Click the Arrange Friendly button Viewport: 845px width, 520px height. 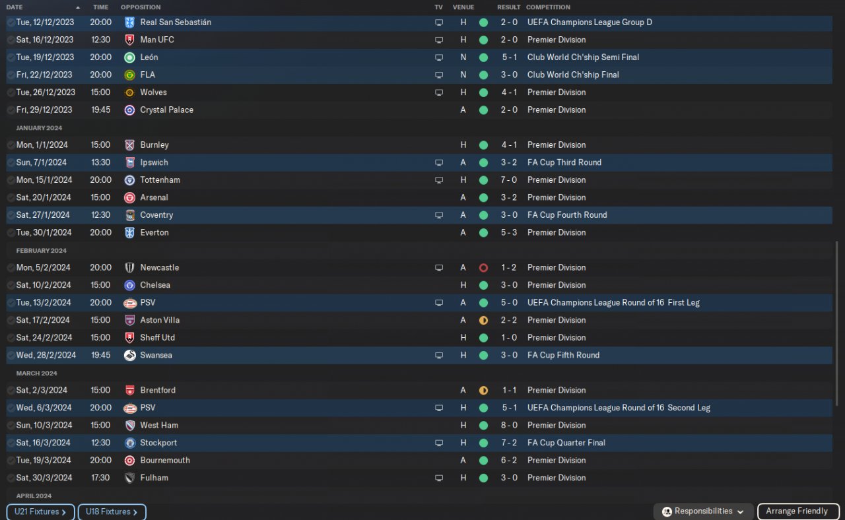tap(797, 511)
